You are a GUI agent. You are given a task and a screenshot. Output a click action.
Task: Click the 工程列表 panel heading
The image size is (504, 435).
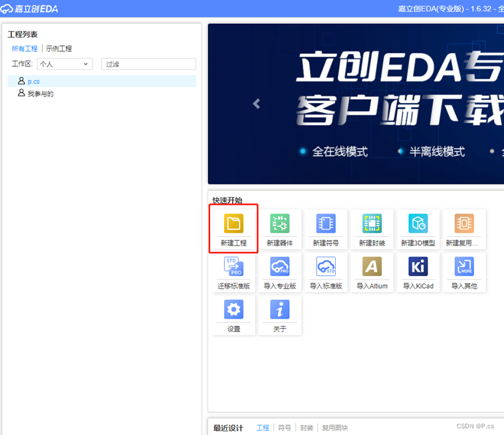pos(23,35)
